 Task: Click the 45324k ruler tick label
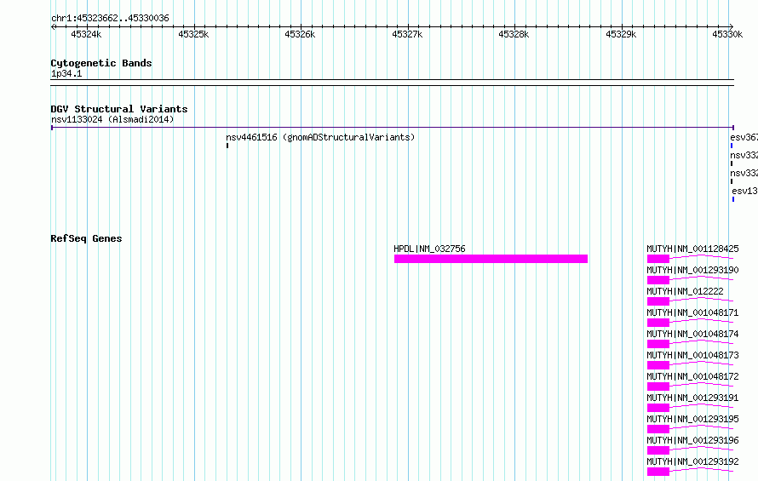(x=86, y=34)
